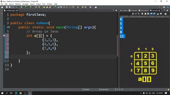Open Microsoft Edge from the taskbar
Viewport: 170px width, 95px height.
point(16,93)
